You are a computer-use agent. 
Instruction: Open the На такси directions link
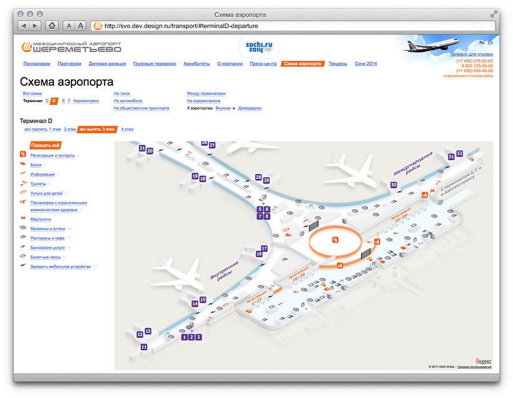click(122, 94)
